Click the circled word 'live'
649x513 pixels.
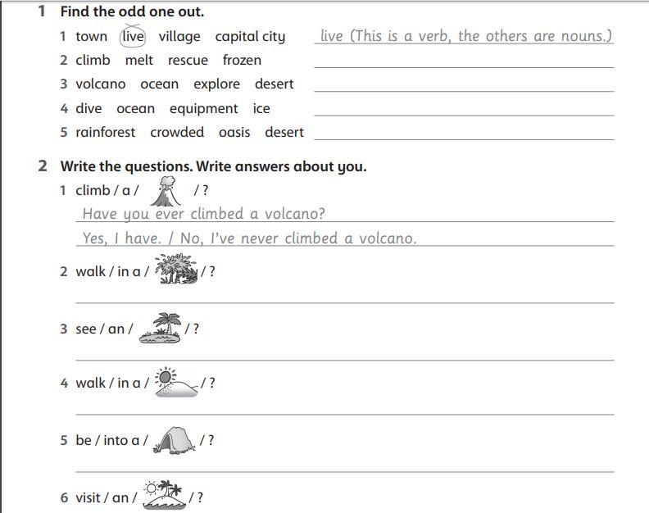point(133,36)
